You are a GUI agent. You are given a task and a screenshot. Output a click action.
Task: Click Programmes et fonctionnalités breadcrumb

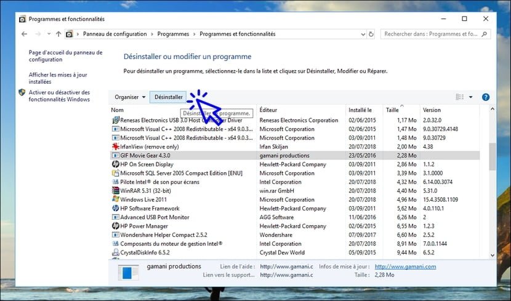coord(237,34)
